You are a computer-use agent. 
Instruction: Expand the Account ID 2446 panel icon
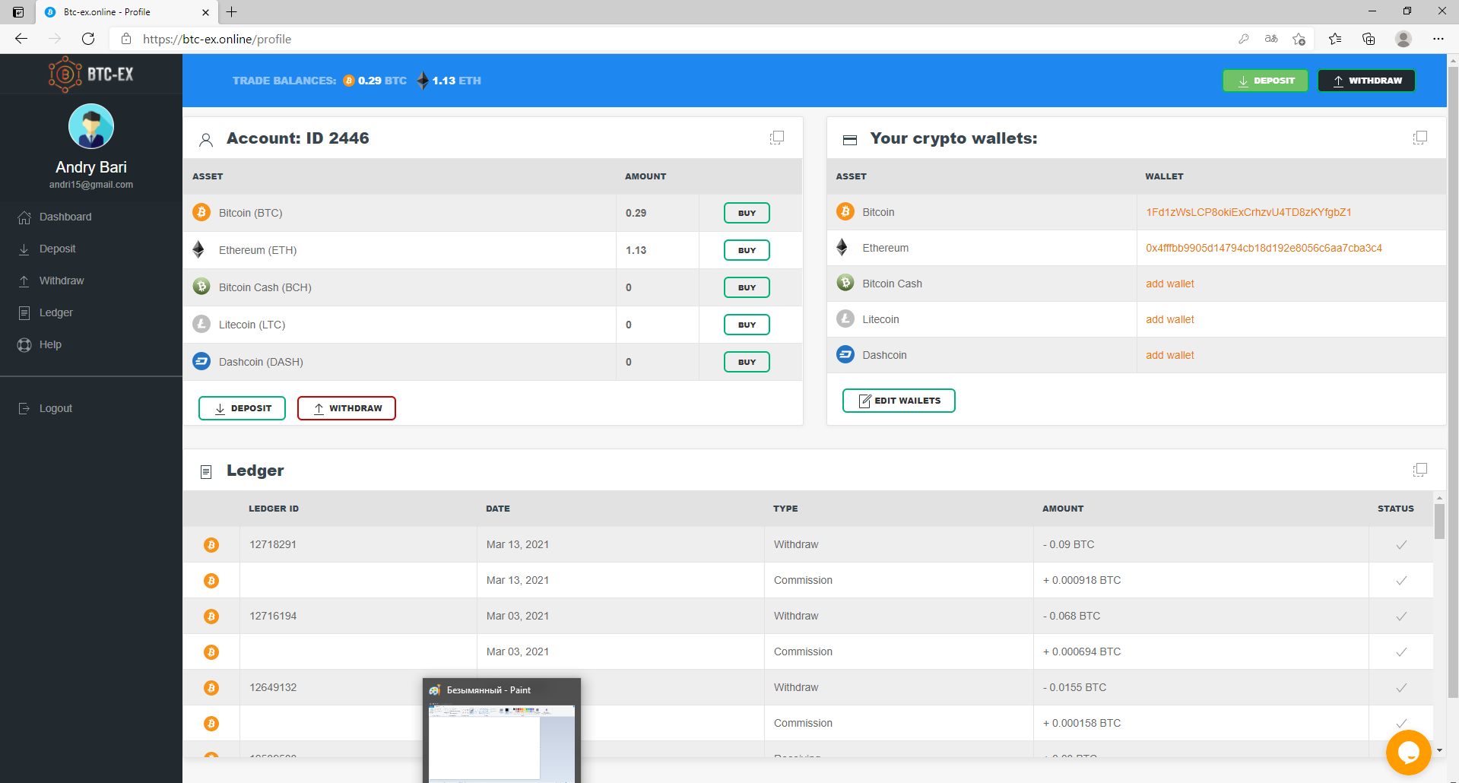pyautogui.click(x=776, y=138)
